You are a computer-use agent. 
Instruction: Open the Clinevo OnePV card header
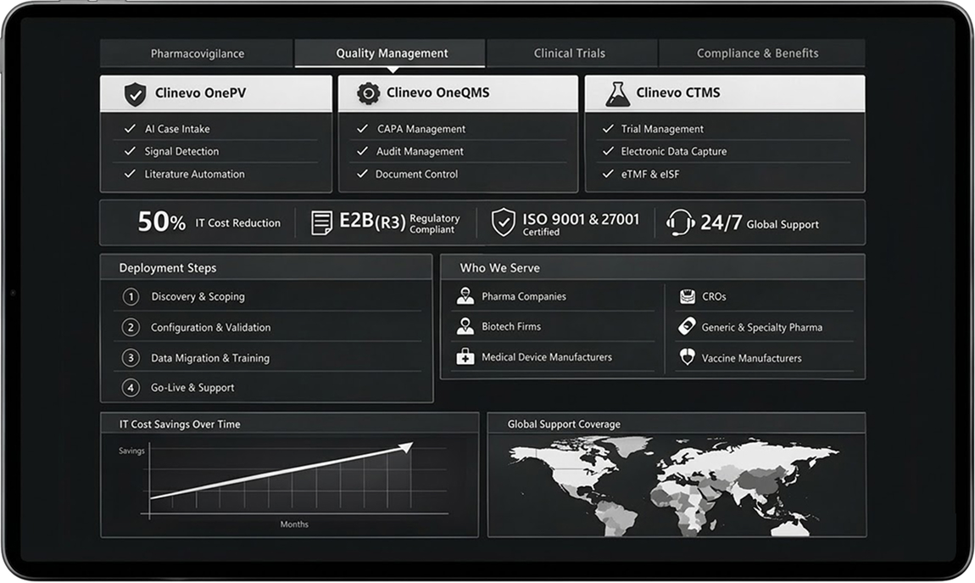[x=215, y=94]
